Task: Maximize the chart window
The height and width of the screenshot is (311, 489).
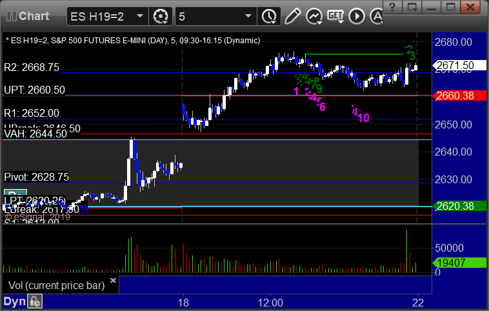Action: click(x=450, y=6)
